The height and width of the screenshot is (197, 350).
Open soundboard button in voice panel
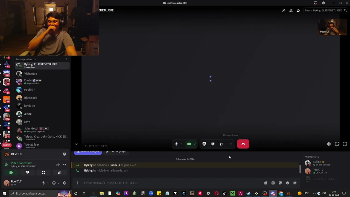60,173
